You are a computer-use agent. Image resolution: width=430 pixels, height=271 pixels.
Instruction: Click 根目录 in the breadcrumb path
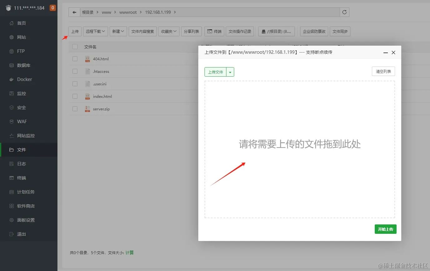pyautogui.click(x=88, y=12)
